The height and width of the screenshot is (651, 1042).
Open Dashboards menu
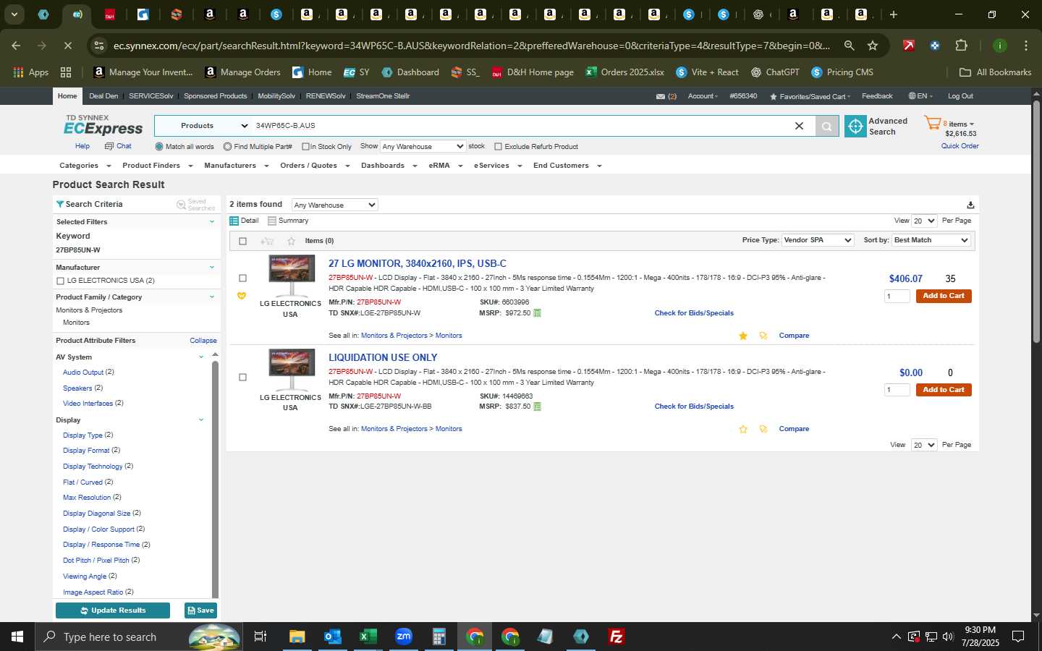pos(389,166)
